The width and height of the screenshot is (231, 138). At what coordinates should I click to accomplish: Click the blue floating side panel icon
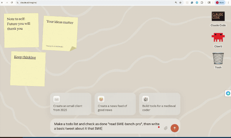(228, 93)
